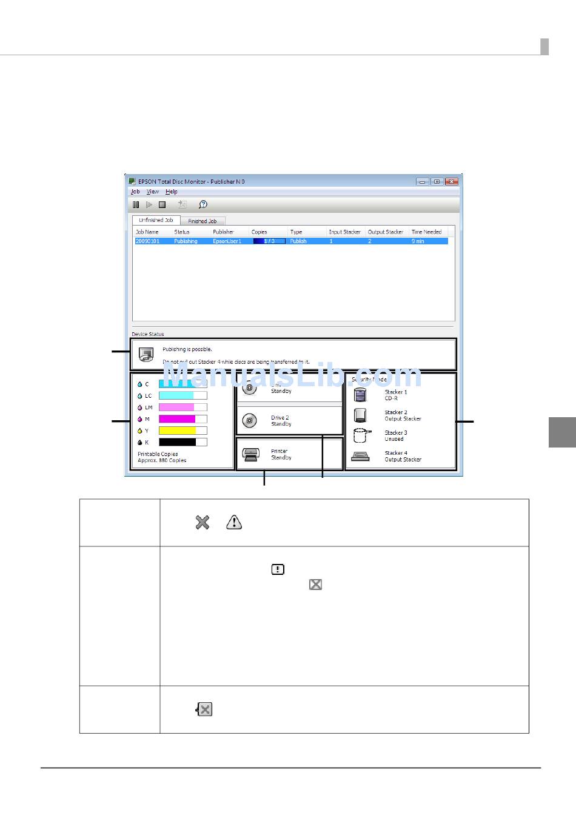Sort by the Job Name column header
The width and height of the screenshot is (576, 815).
point(147,232)
